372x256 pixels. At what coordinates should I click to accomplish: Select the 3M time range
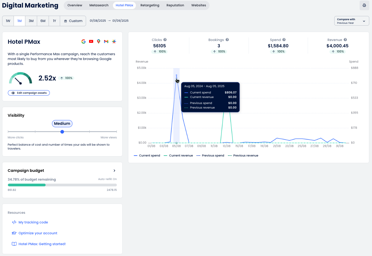tap(31, 21)
